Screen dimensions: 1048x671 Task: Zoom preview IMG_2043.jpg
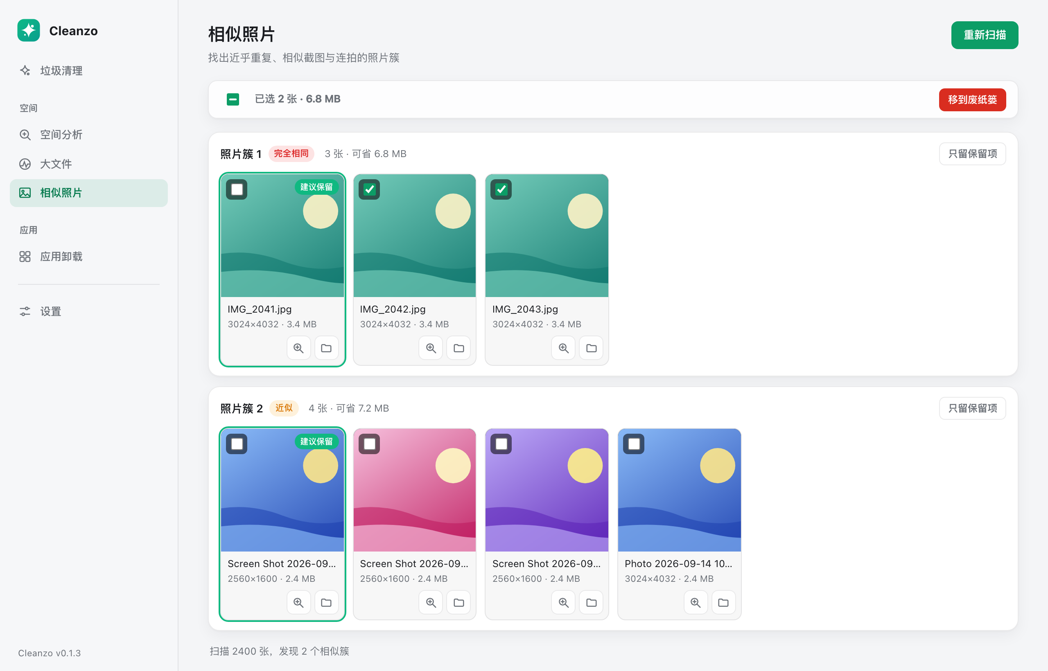563,348
